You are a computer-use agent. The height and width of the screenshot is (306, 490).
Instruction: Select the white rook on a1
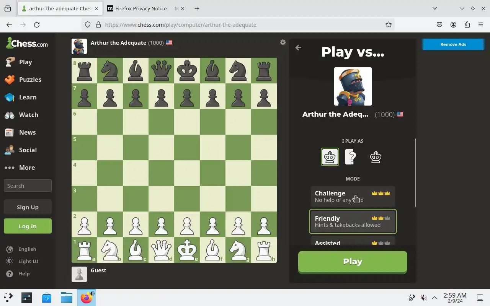[84, 250]
